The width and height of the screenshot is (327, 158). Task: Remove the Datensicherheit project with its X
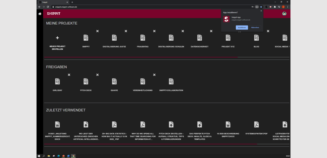[211, 31]
